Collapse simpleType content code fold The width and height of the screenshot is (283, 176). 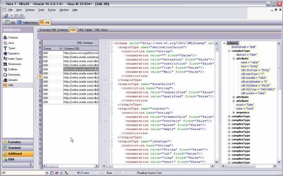pyautogui.click(x=111, y=109)
